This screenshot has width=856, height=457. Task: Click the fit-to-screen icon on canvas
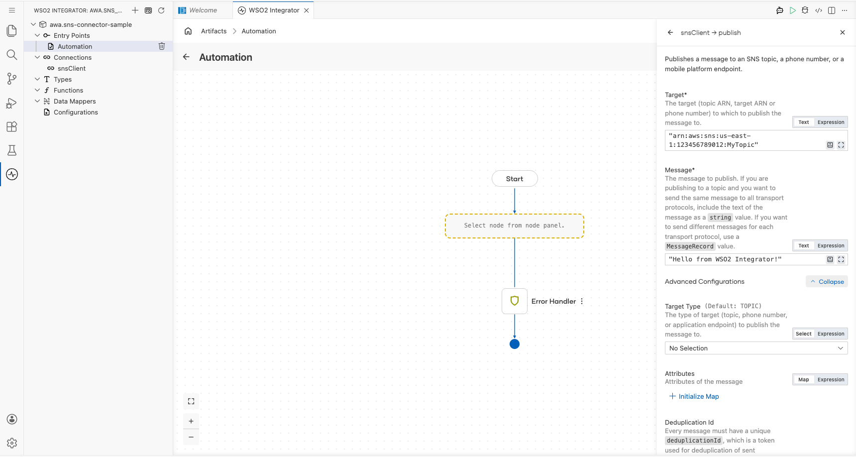click(191, 401)
